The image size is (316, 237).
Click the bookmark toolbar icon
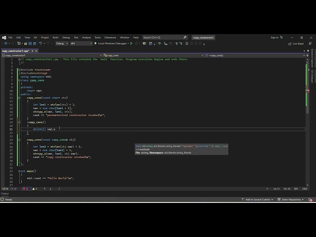187,43
